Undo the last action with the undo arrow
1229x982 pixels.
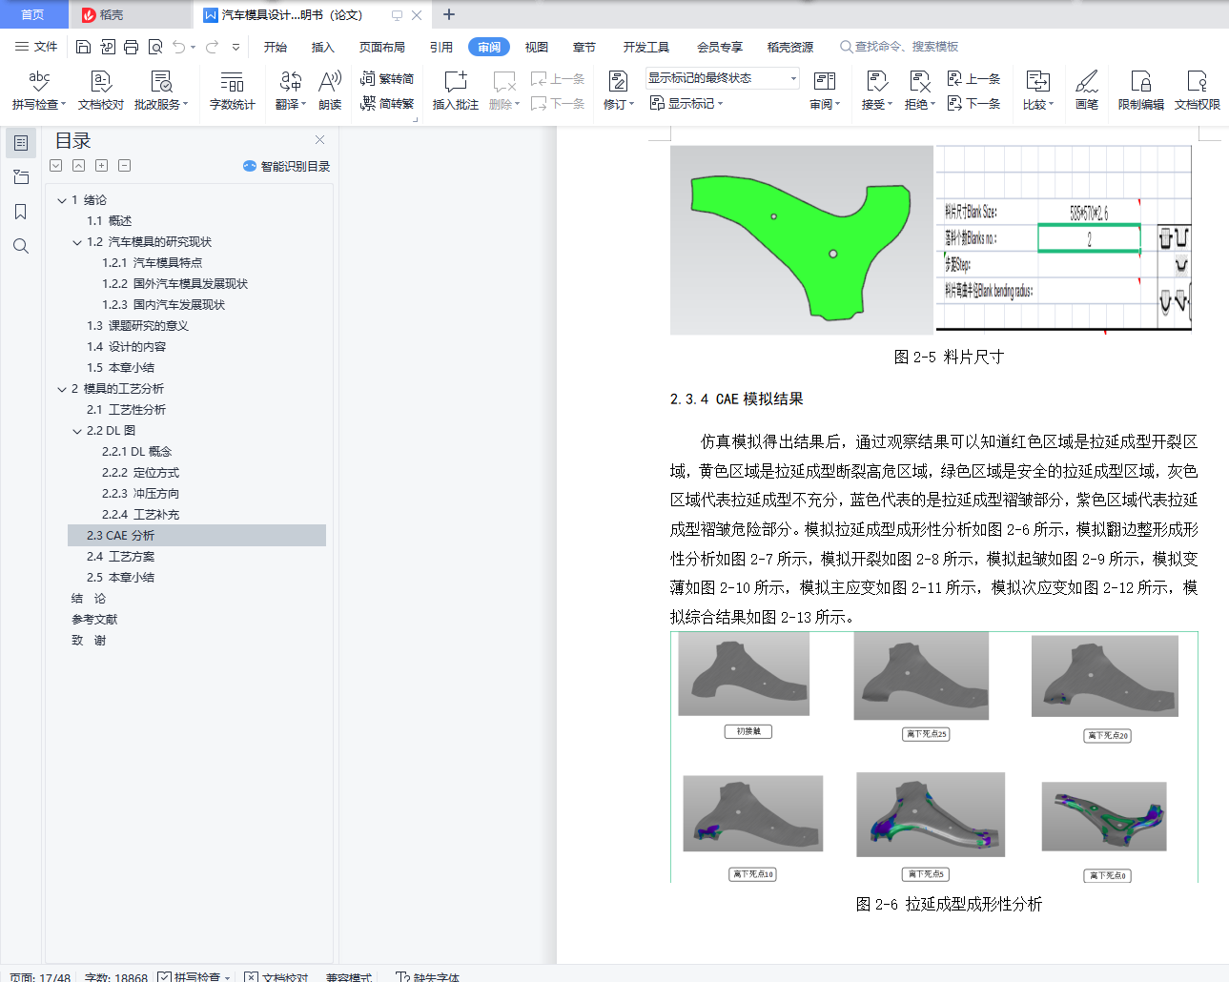pos(179,47)
